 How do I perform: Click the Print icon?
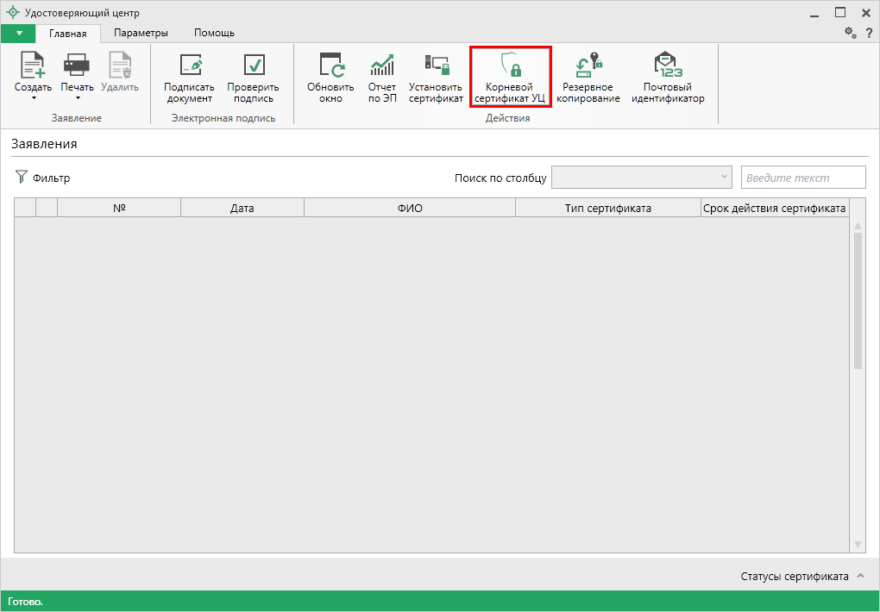point(77,66)
